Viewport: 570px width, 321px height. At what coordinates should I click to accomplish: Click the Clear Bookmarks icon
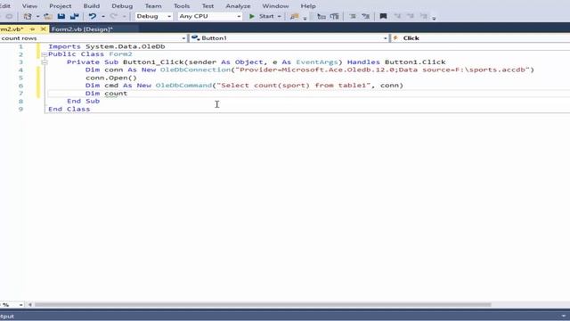point(424,16)
